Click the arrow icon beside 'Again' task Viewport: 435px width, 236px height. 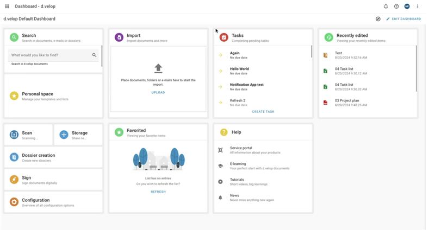pyautogui.click(x=220, y=55)
